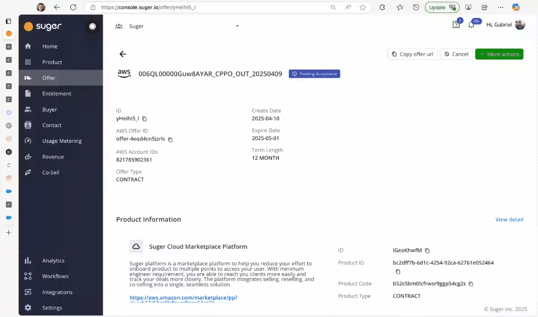Click the Product grid icon
538x317 pixels.
[x=28, y=62]
